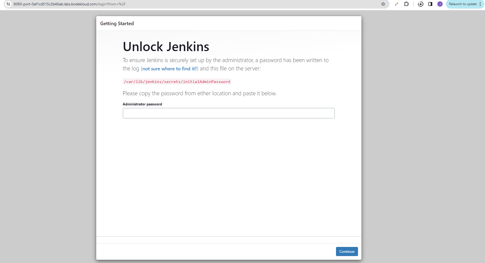Click the Administrator password label
This screenshot has width=485, height=263.
(142, 104)
